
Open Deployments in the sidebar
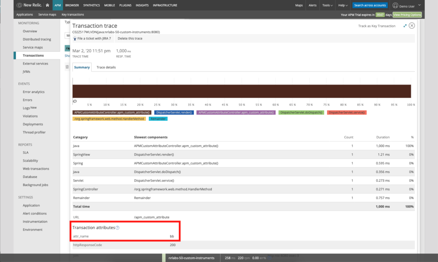33,124
